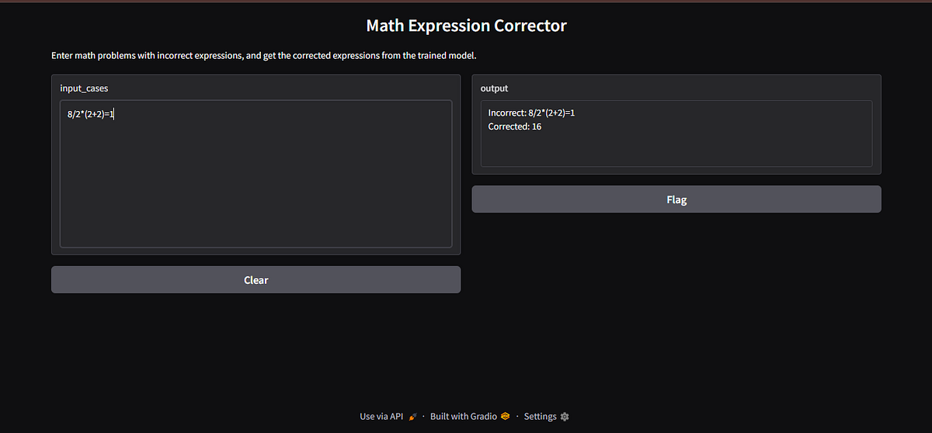Open the Built with Gradio link

pyautogui.click(x=470, y=417)
